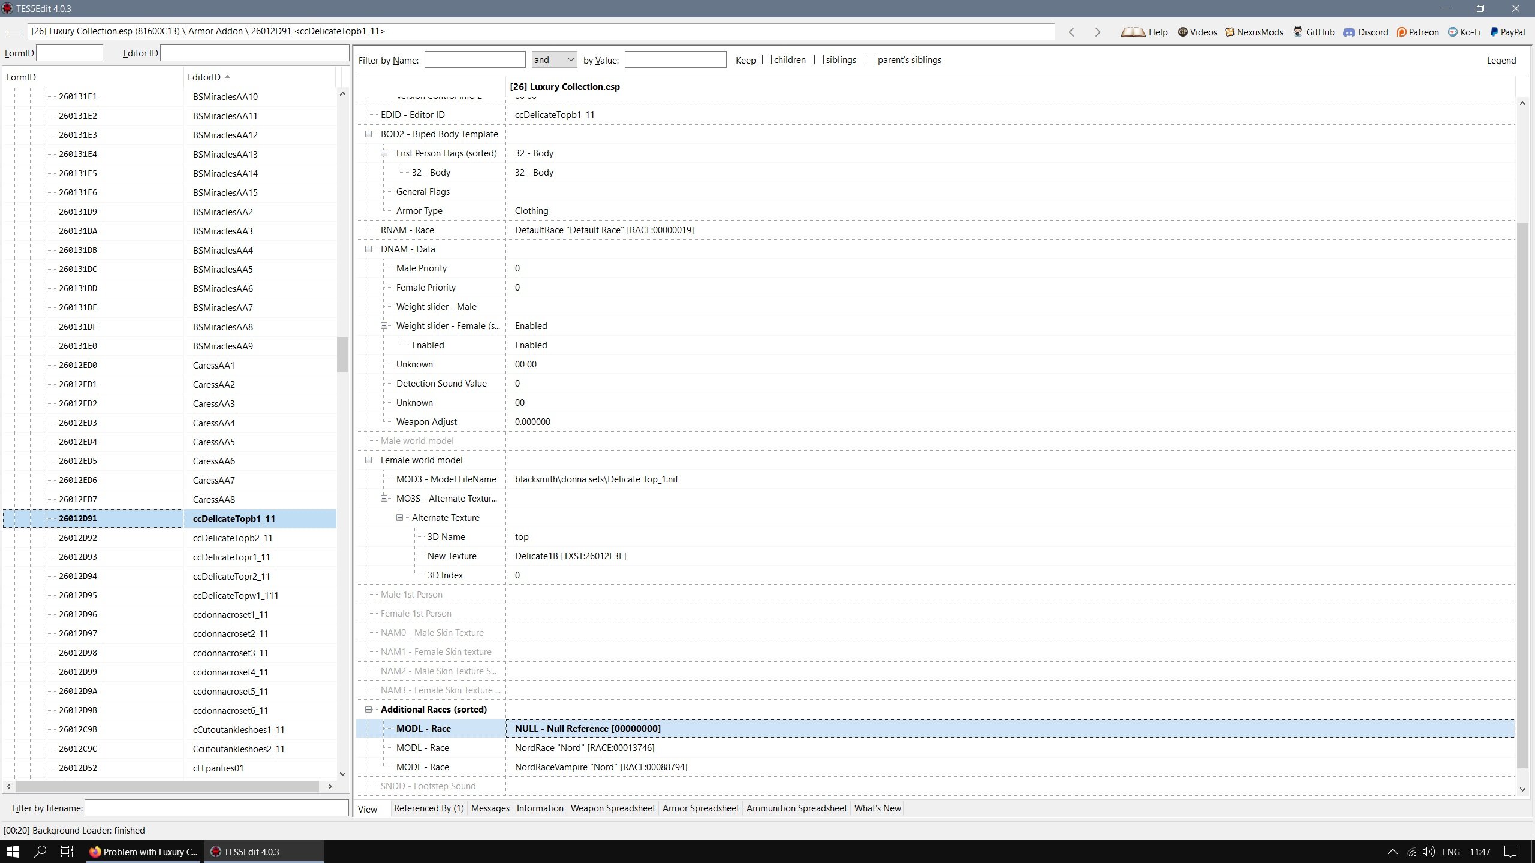Collapse MO3S - Alternate Textures node
Screen dimensions: 1535x863
tap(384, 499)
